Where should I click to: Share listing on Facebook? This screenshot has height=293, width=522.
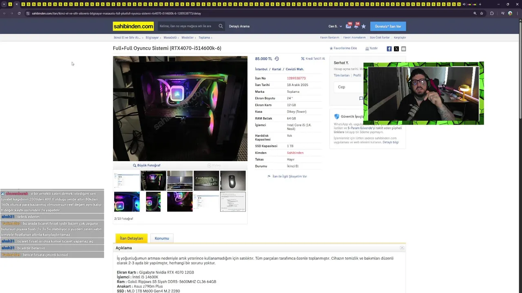[x=389, y=49]
